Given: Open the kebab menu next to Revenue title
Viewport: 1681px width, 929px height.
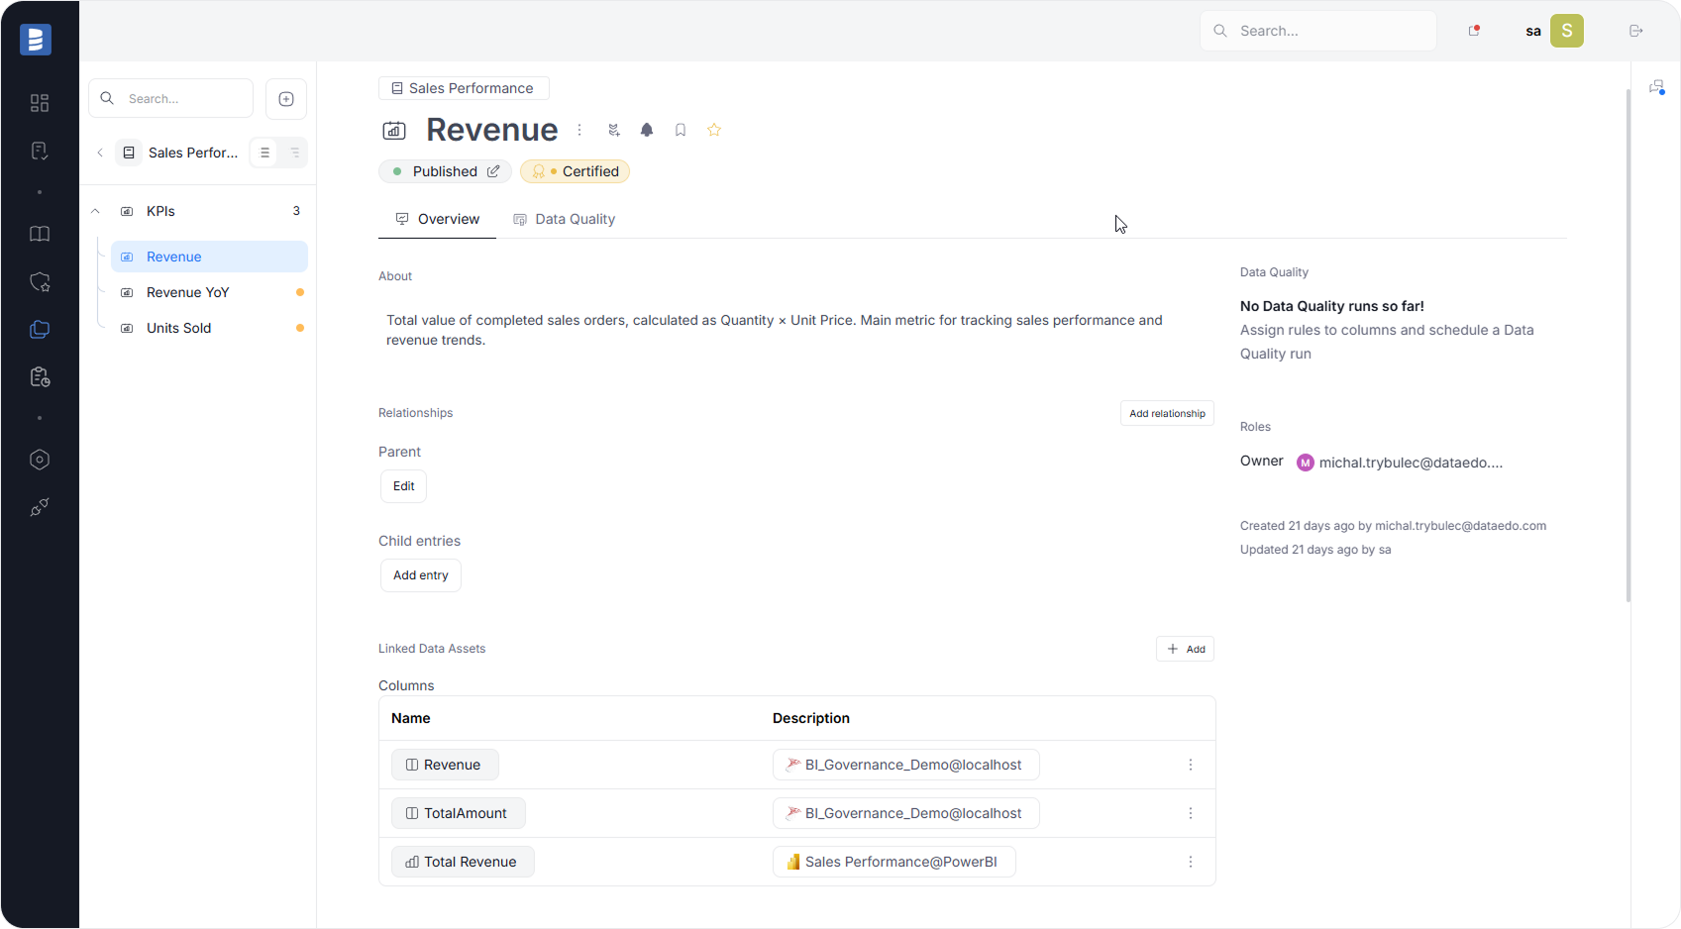Looking at the screenshot, I should pyautogui.click(x=579, y=130).
